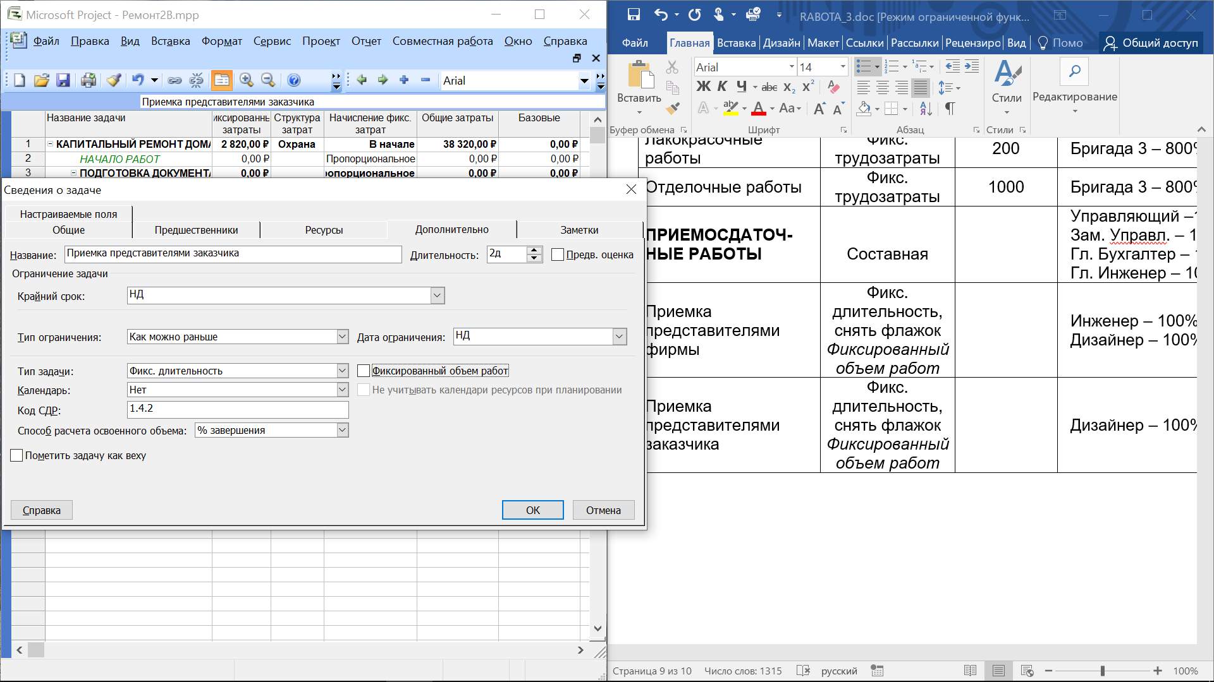Toggle the paragraph marks ¶ icon
Image resolution: width=1214 pixels, height=682 pixels.
point(950,109)
